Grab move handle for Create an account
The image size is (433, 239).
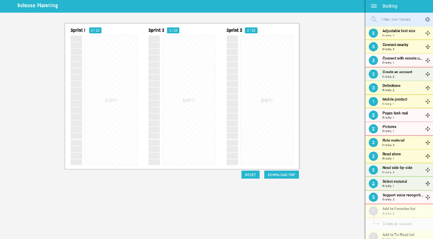pos(428,74)
